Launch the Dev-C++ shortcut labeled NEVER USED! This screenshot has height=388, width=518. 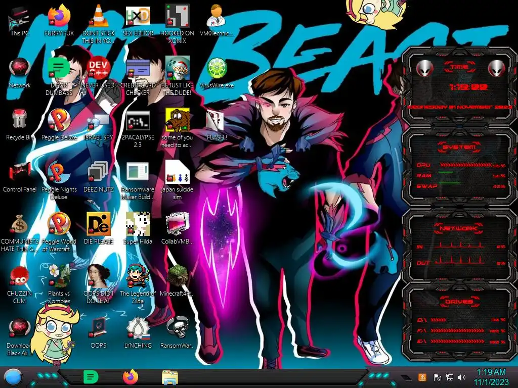pyautogui.click(x=99, y=73)
